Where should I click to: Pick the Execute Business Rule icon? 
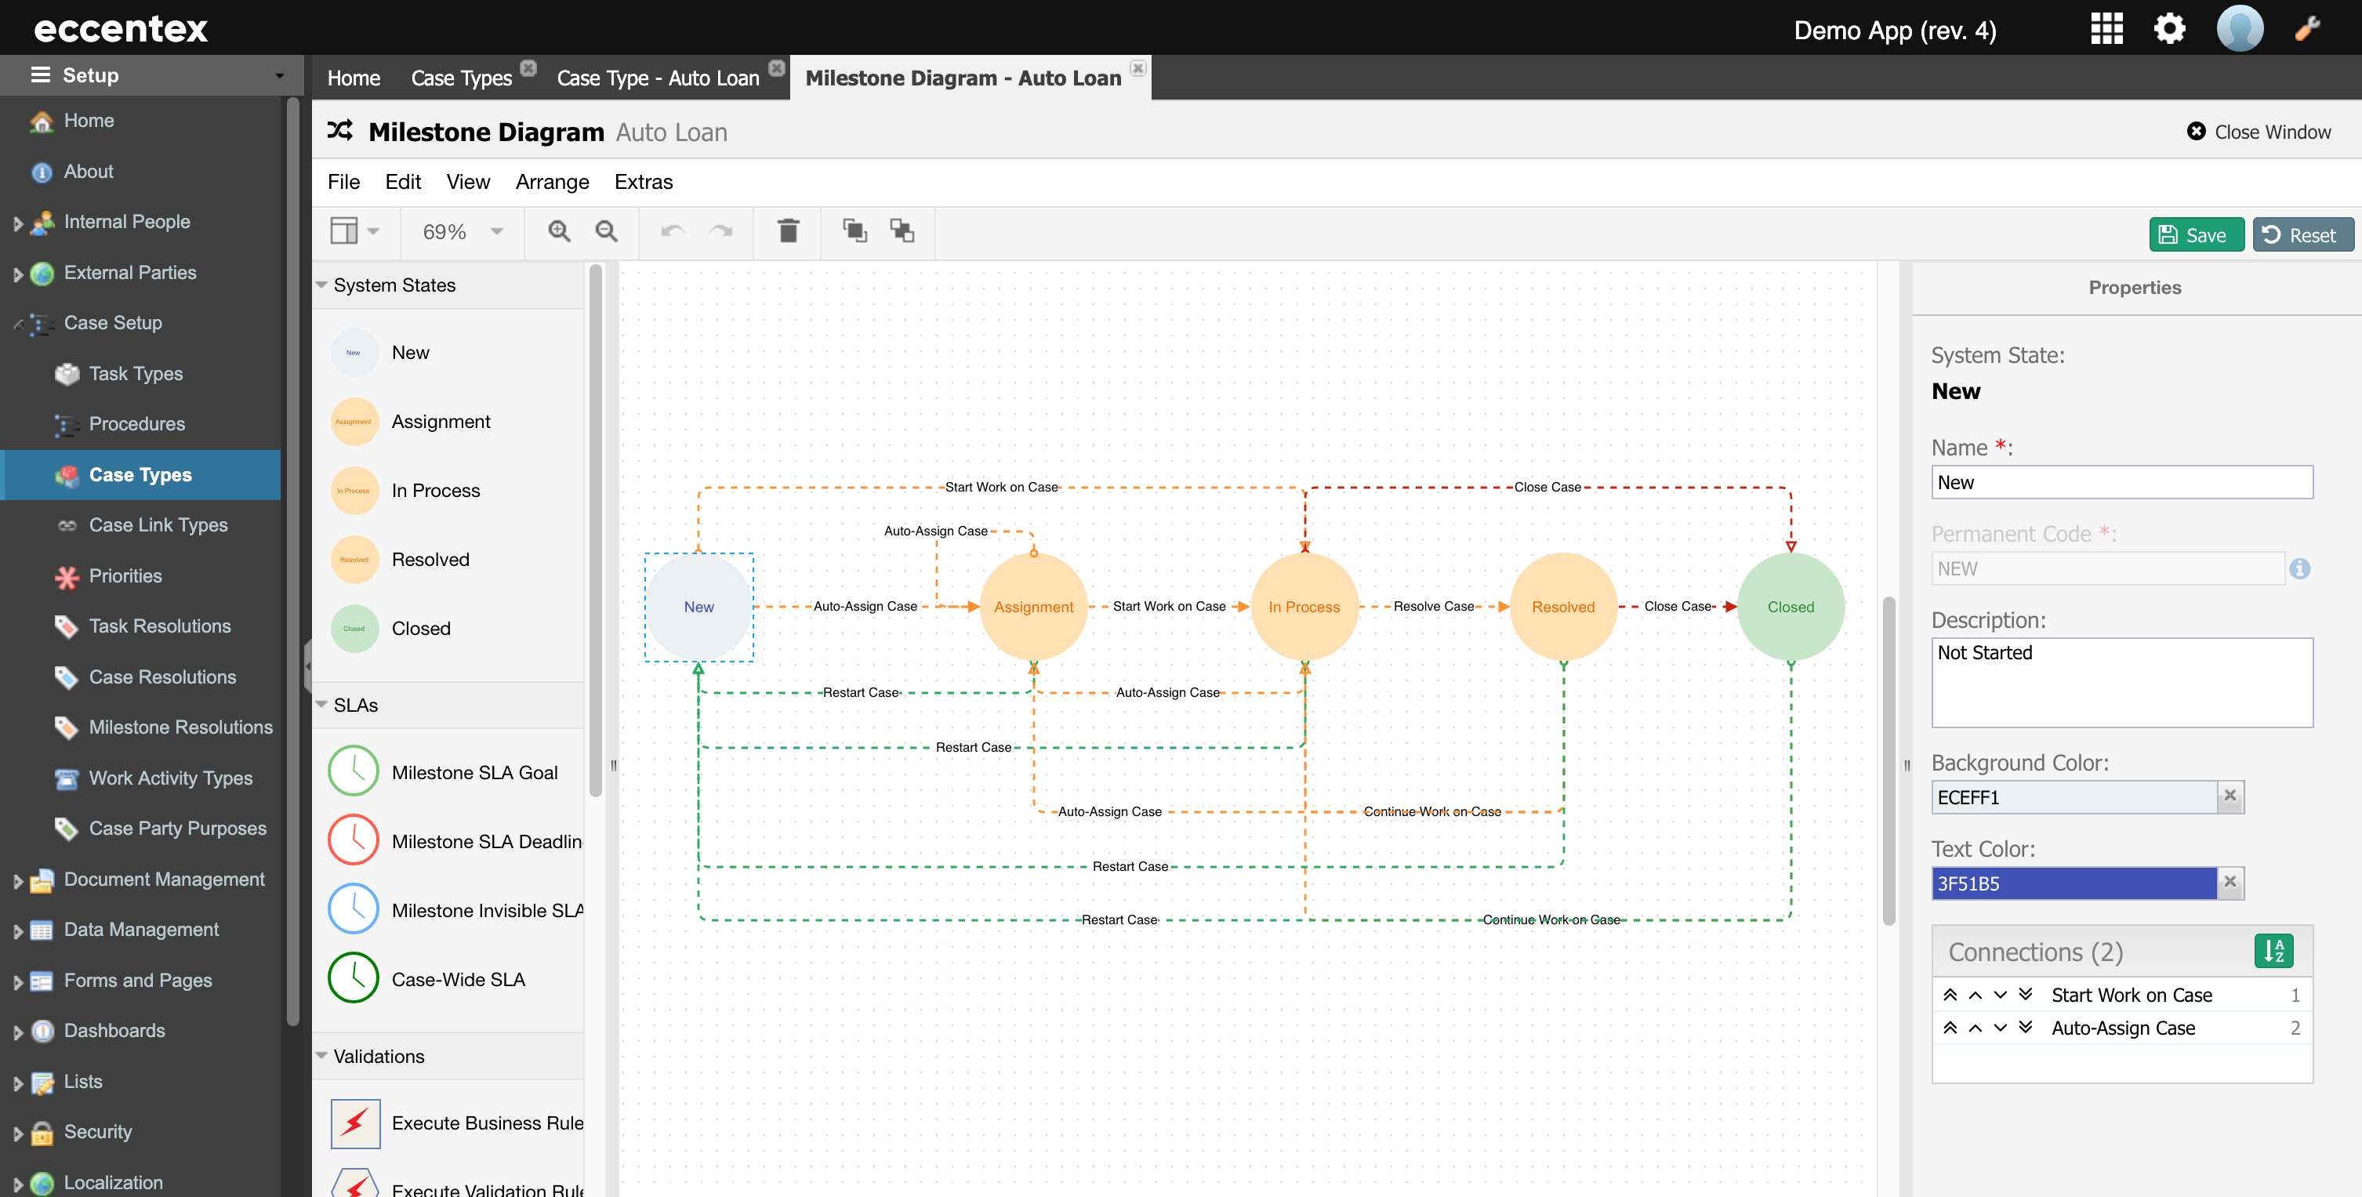click(355, 1123)
